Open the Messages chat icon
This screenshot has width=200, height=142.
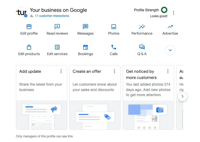85,27
